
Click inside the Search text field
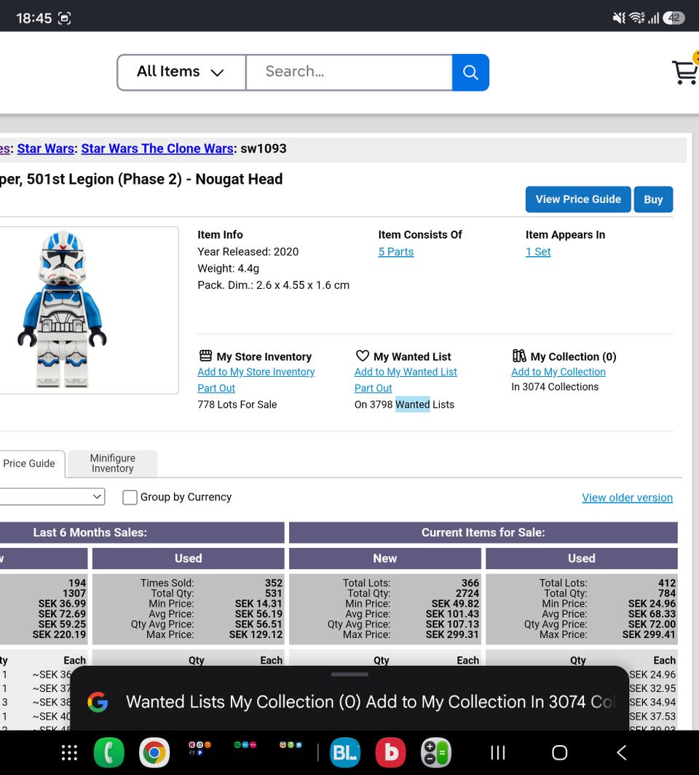point(349,72)
